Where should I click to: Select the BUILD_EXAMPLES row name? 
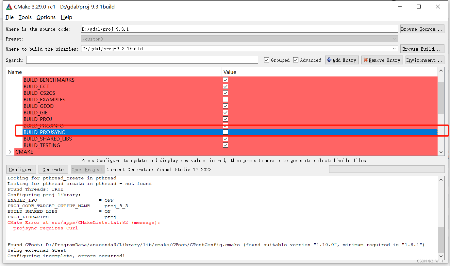pos(44,99)
